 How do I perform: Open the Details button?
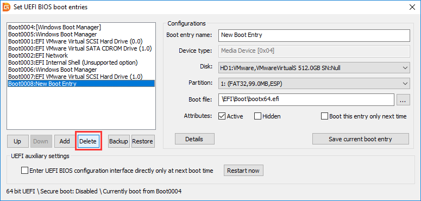194,139
